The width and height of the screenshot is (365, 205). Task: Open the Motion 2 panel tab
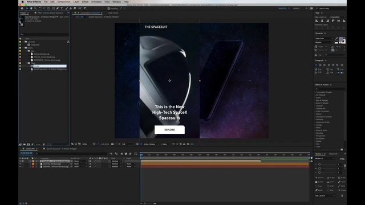pos(319,154)
